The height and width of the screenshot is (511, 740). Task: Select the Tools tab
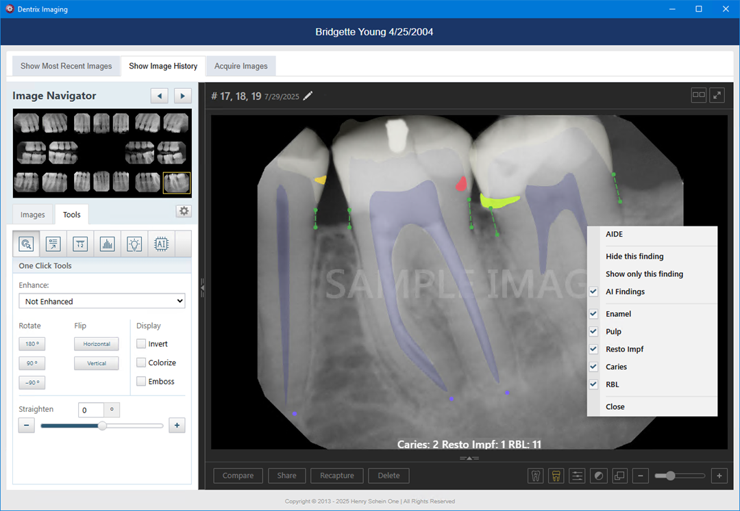72,215
